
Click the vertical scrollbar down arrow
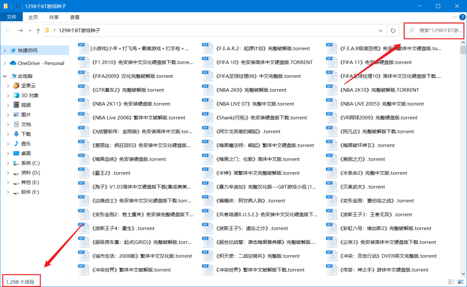tap(463, 274)
